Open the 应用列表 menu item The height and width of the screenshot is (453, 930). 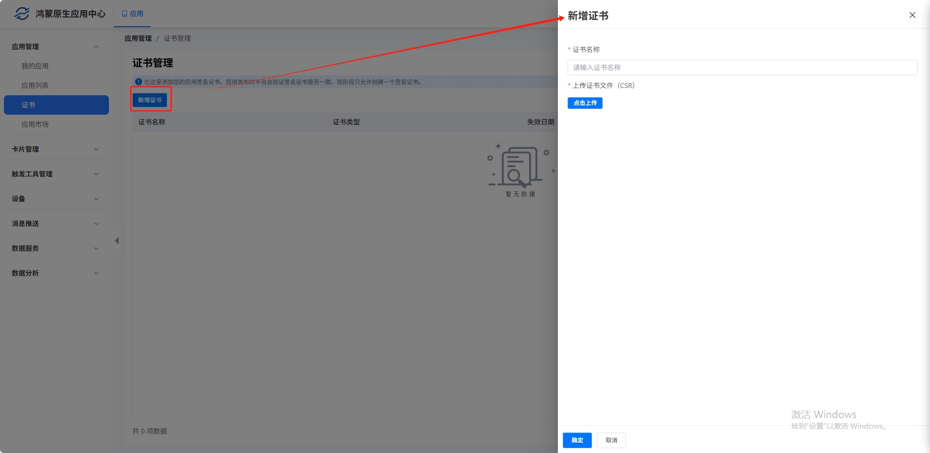35,86
